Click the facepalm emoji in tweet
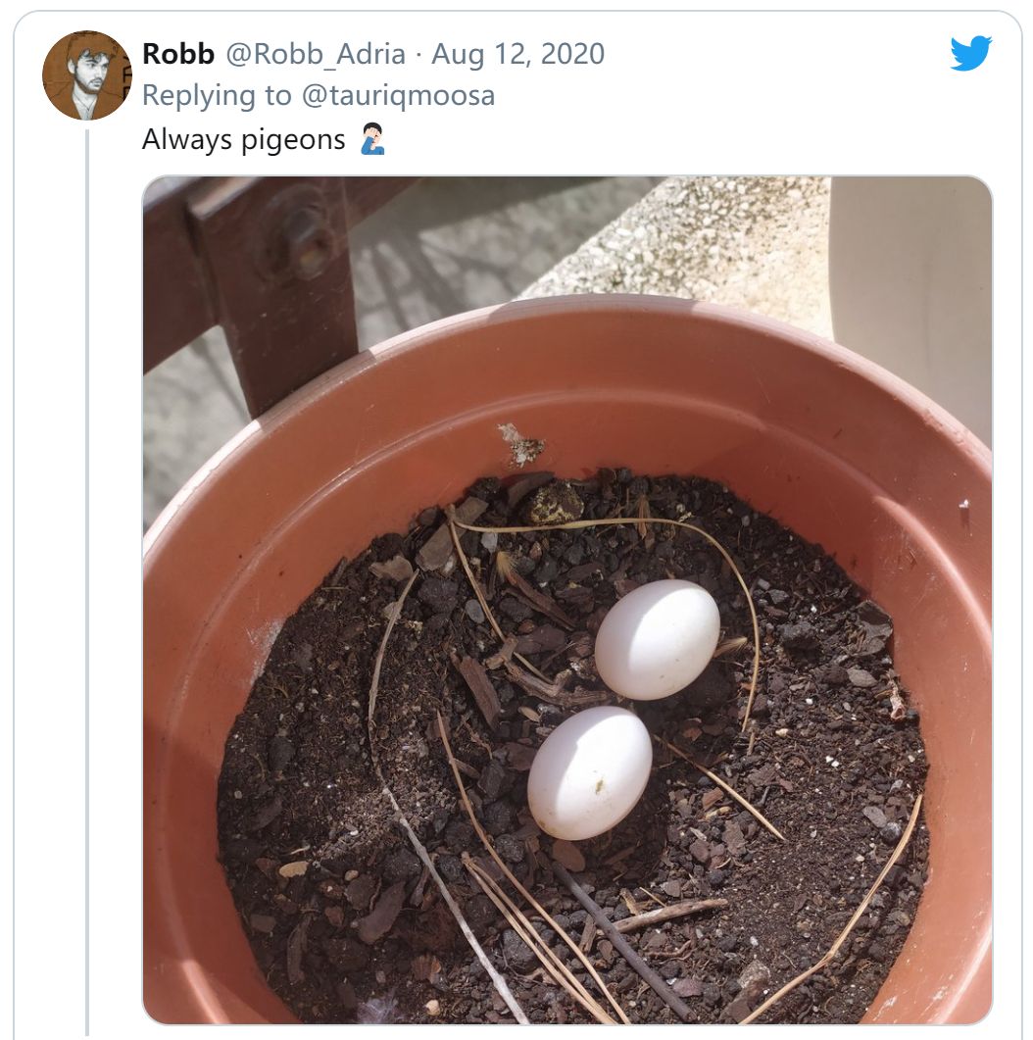Image resolution: width=1033 pixels, height=1040 pixels. point(372,138)
